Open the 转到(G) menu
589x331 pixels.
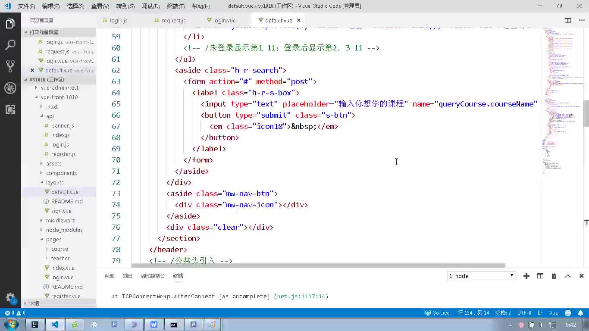coord(125,6)
